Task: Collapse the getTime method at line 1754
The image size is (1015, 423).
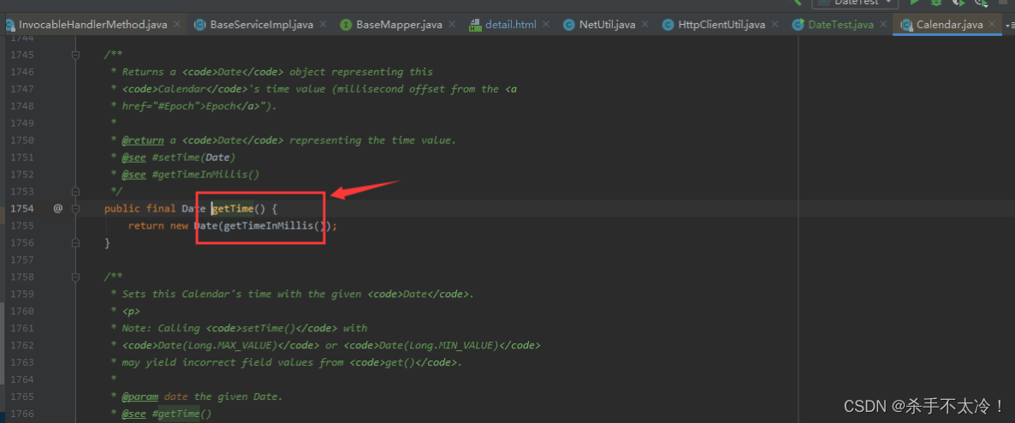Action: click(x=75, y=209)
